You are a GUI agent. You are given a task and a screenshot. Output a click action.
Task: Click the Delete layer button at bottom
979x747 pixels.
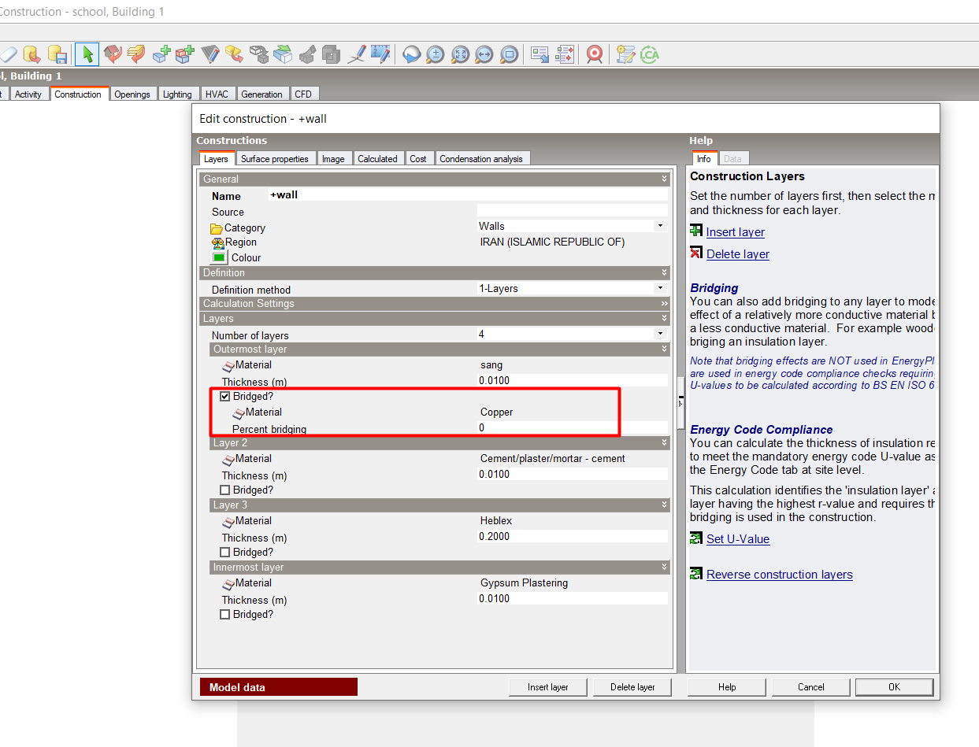633,687
